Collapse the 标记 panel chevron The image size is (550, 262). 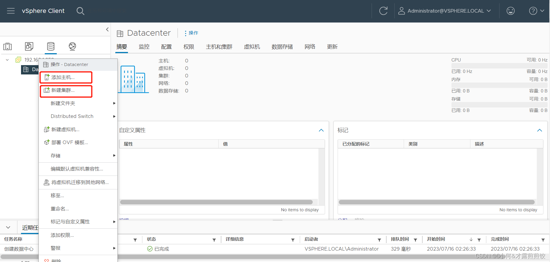click(x=539, y=130)
